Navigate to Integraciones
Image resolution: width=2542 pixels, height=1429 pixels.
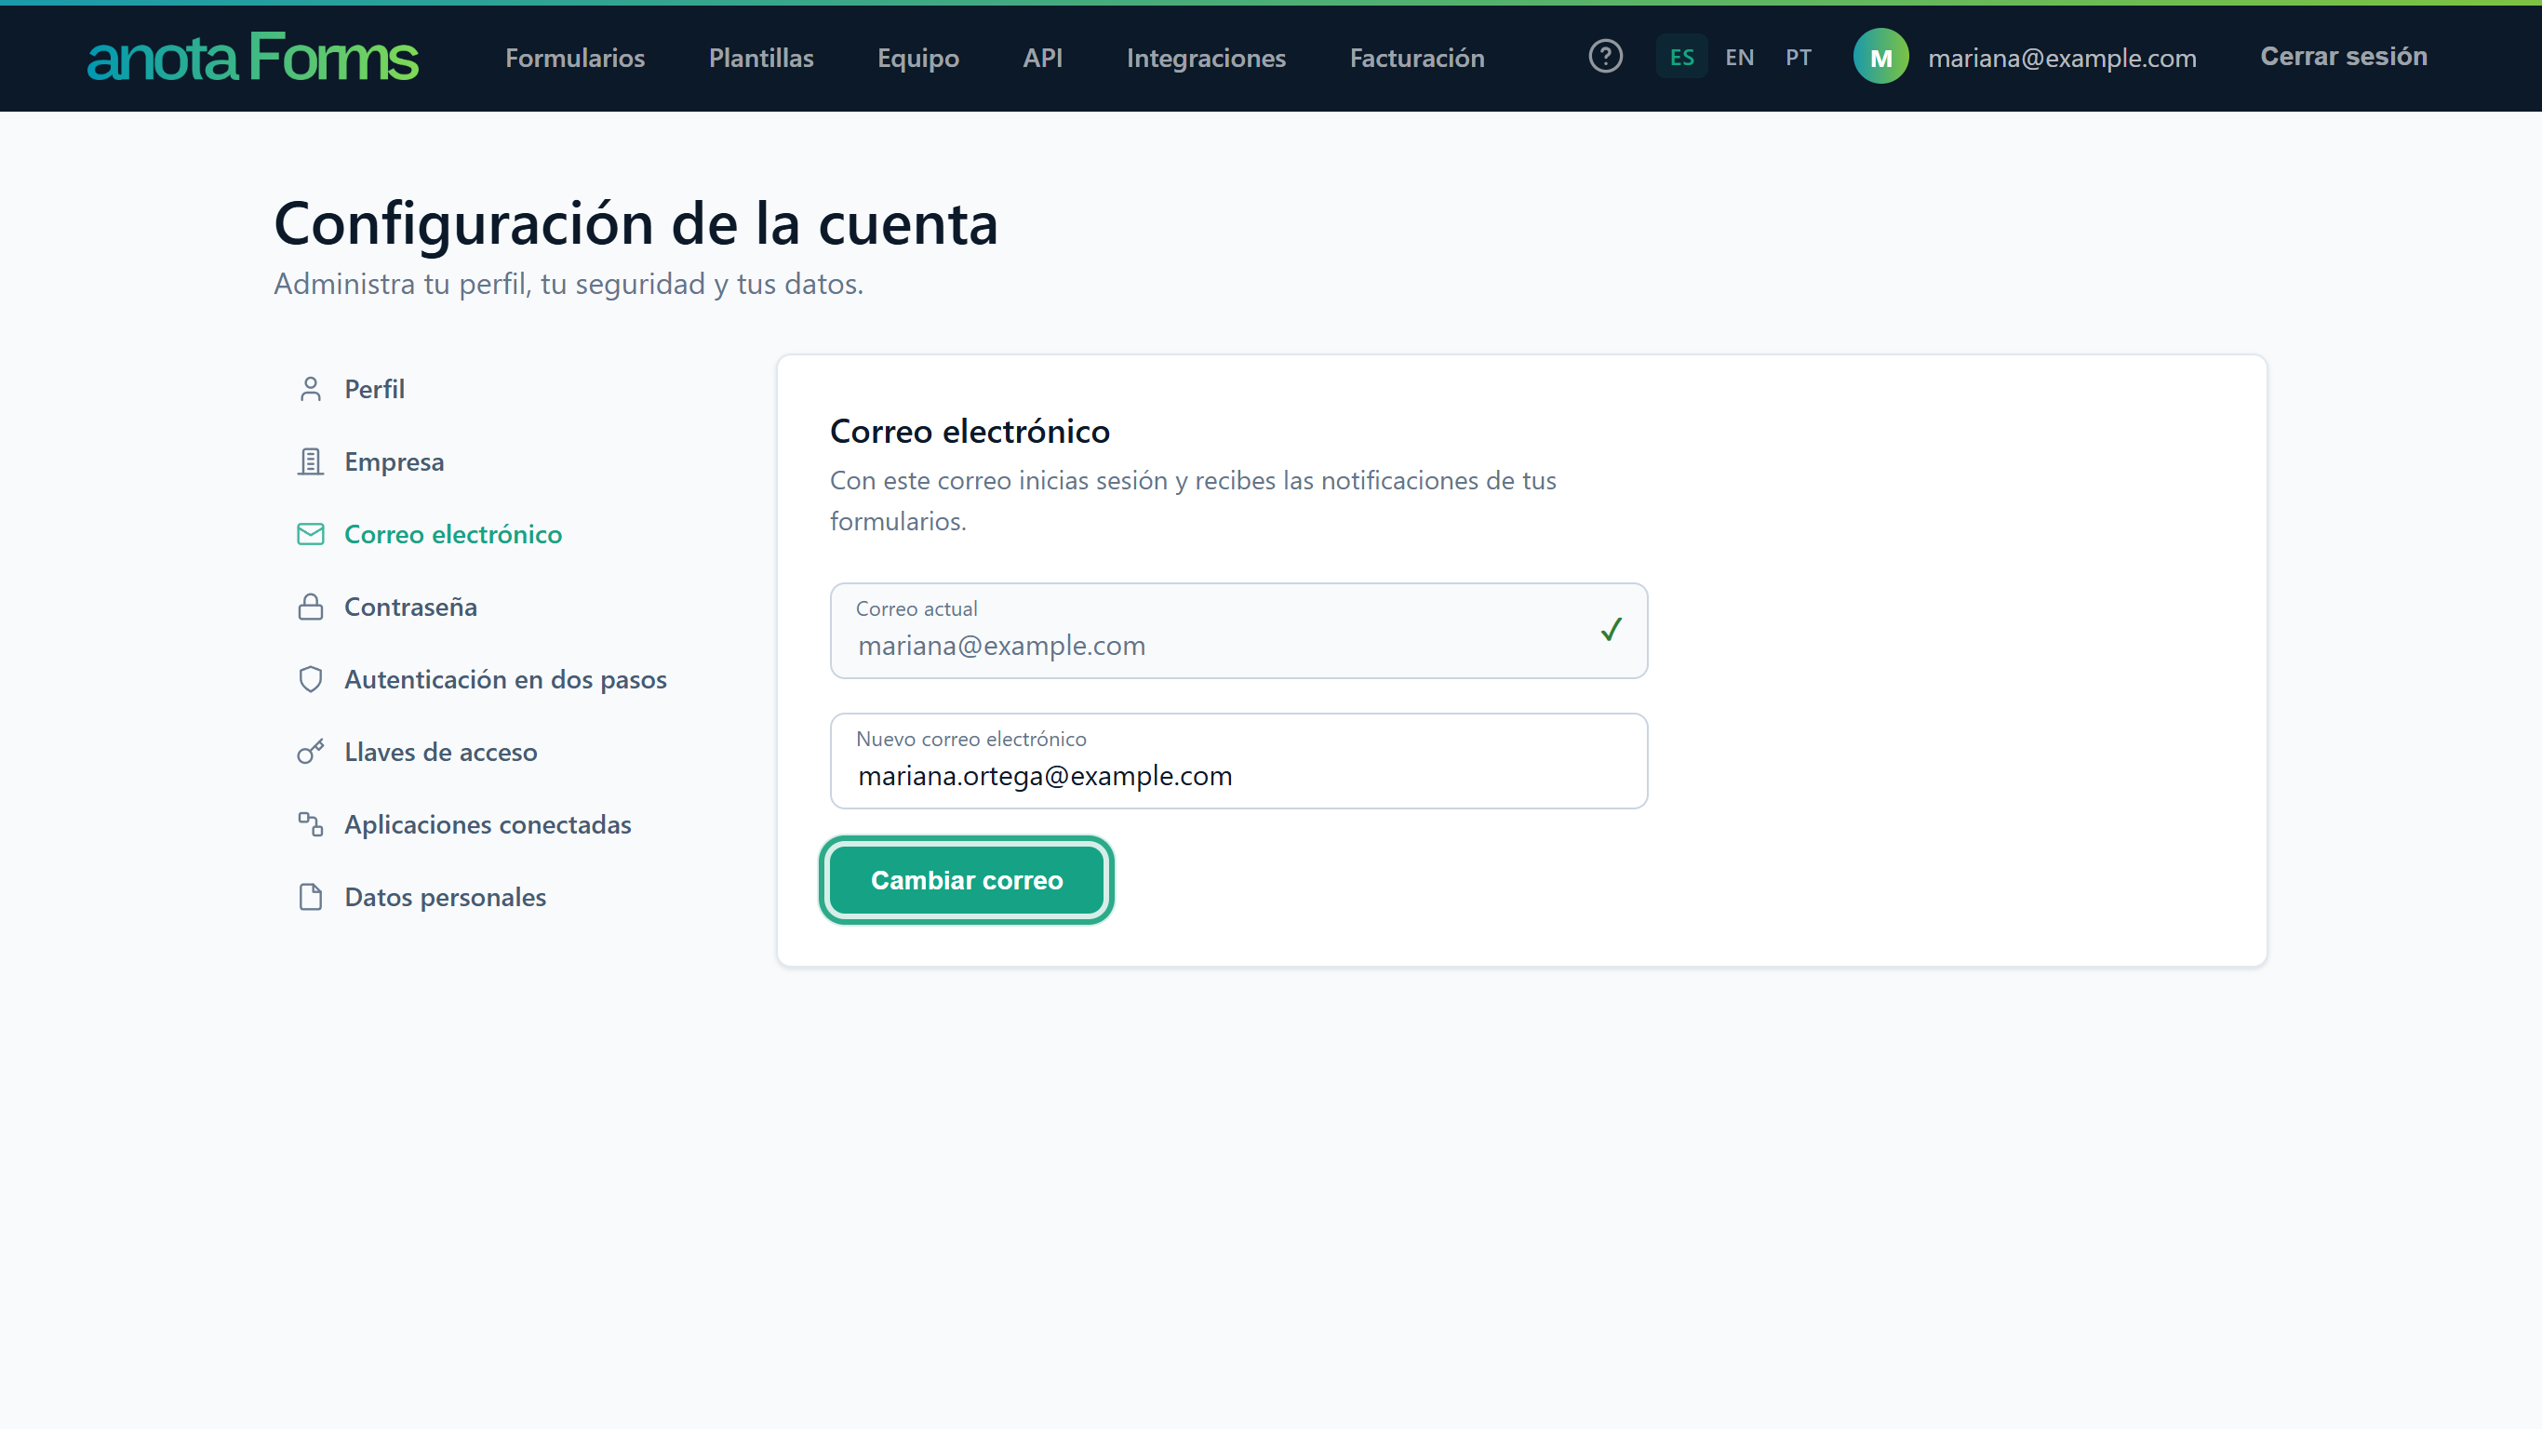pos(1206,59)
